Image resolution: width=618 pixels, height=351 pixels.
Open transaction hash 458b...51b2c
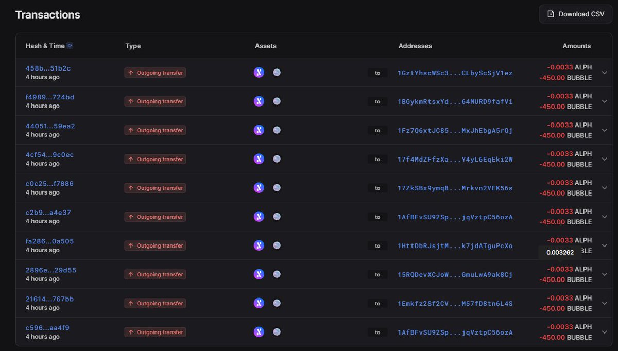pyautogui.click(x=48, y=68)
